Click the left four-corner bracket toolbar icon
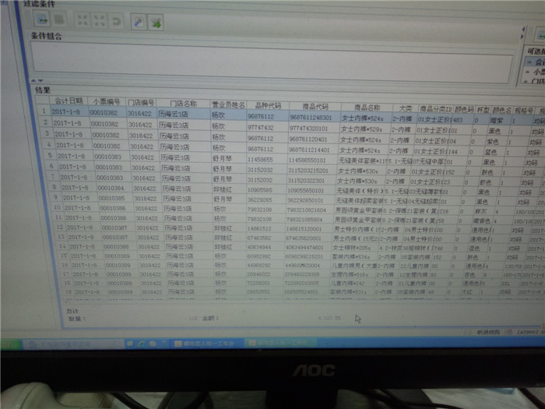This screenshot has height=409, width=545. (83, 18)
